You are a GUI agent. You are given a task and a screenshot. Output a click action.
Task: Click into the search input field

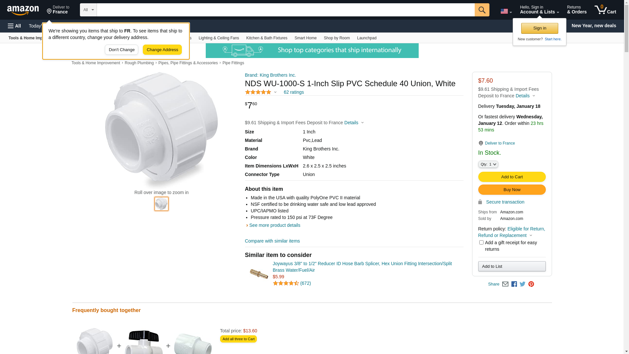(x=285, y=10)
